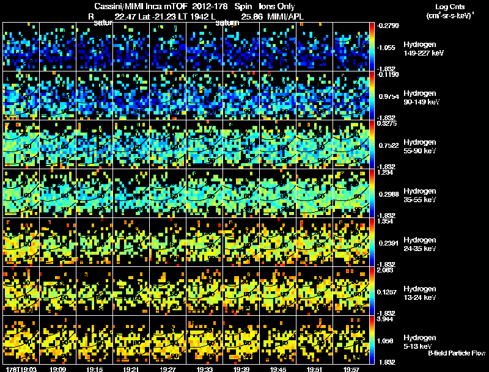Viewport: 489px width, 372px height.
Task: Click the 19:57 time label
Action: [351, 369]
